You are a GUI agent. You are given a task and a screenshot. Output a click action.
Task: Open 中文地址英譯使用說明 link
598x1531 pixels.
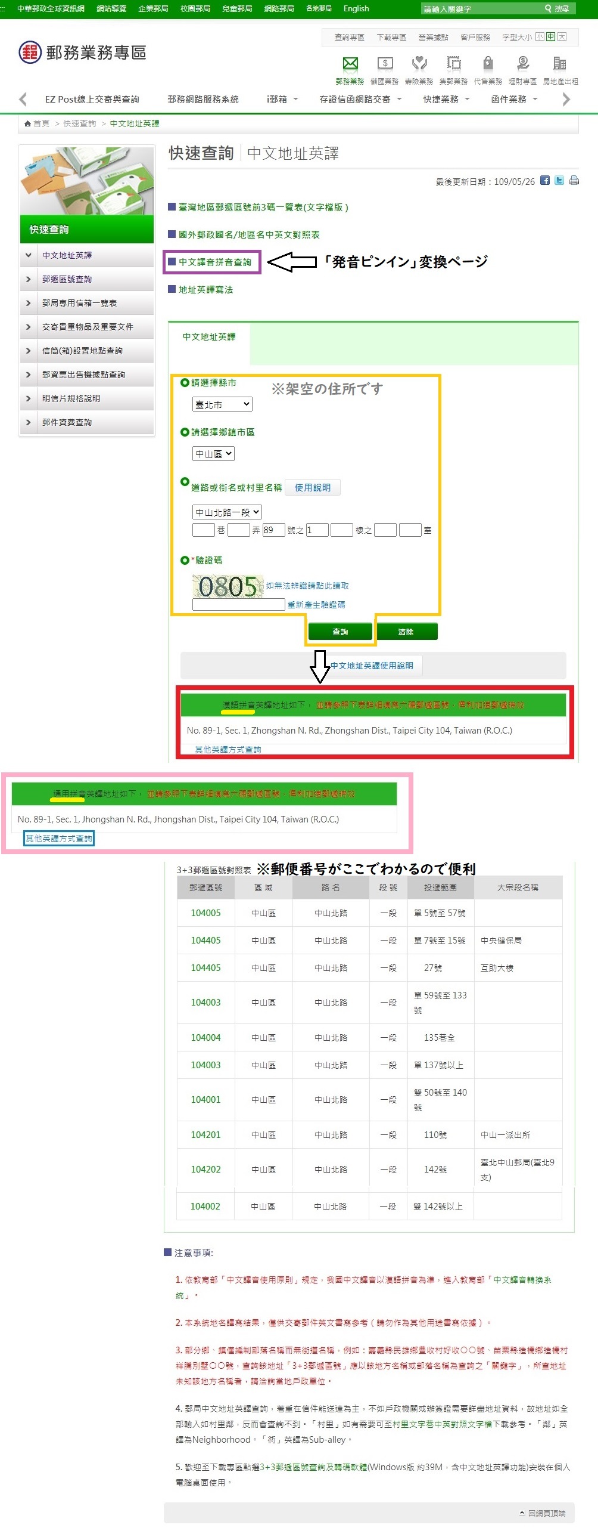372,666
